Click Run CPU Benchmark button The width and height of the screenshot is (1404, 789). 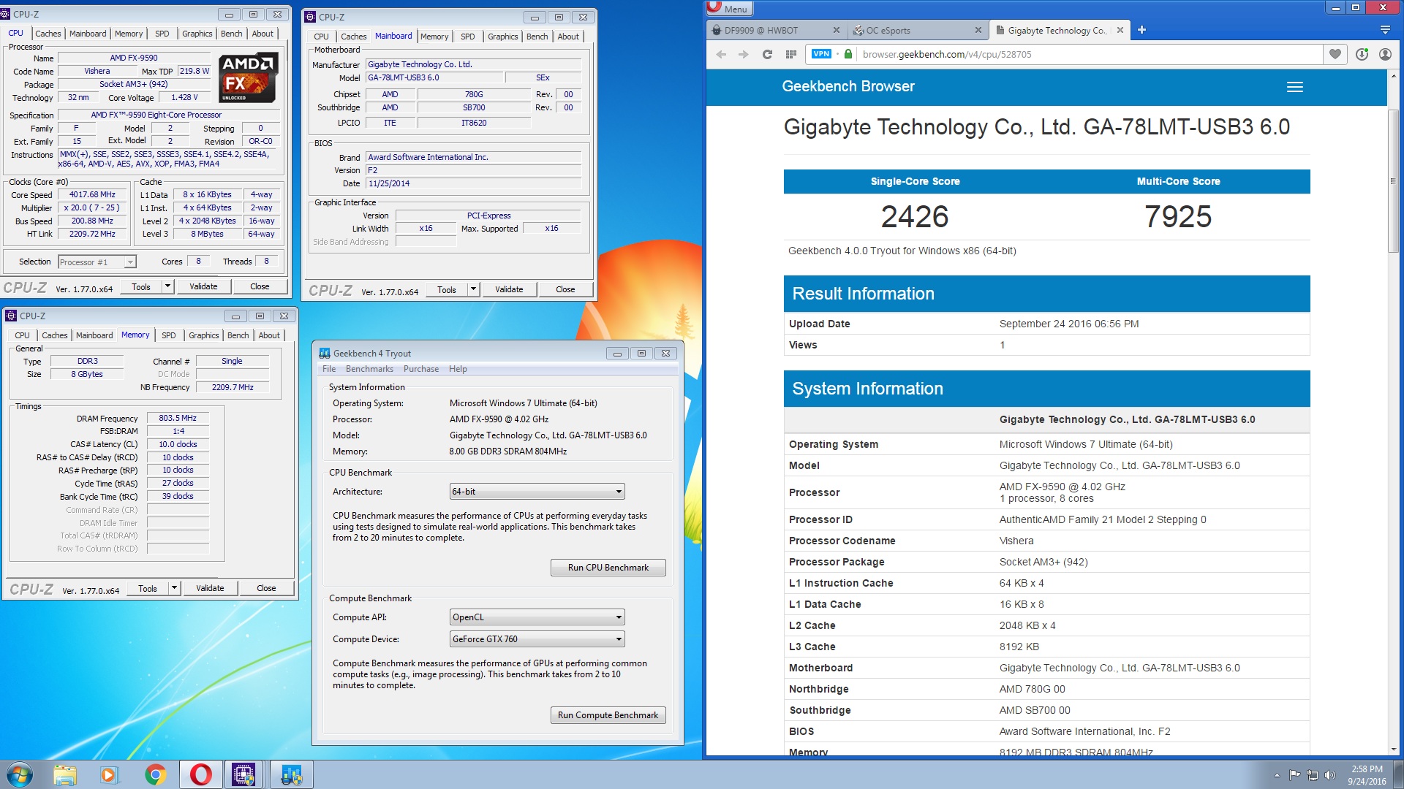(x=608, y=568)
